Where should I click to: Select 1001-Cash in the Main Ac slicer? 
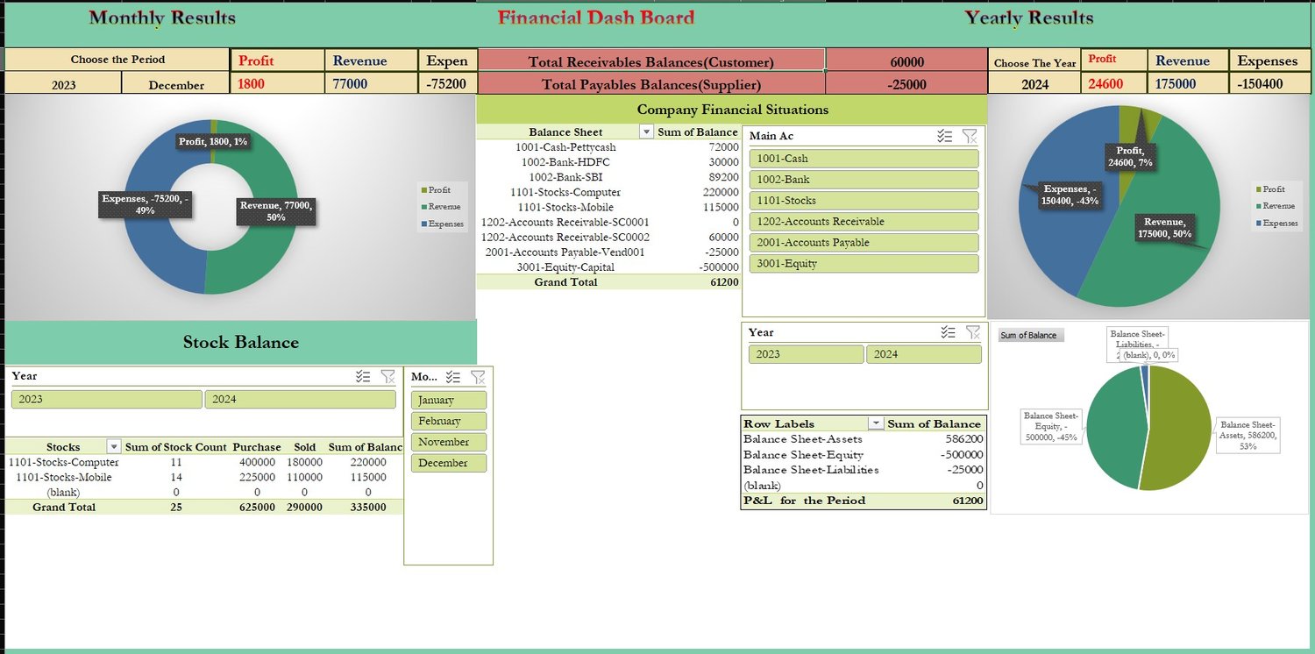click(864, 159)
